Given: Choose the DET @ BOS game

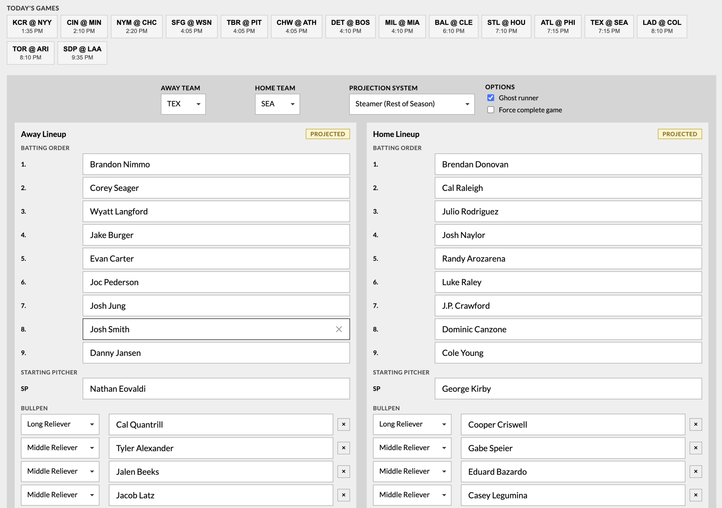Looking at the screenshot, I should (350, 27).
